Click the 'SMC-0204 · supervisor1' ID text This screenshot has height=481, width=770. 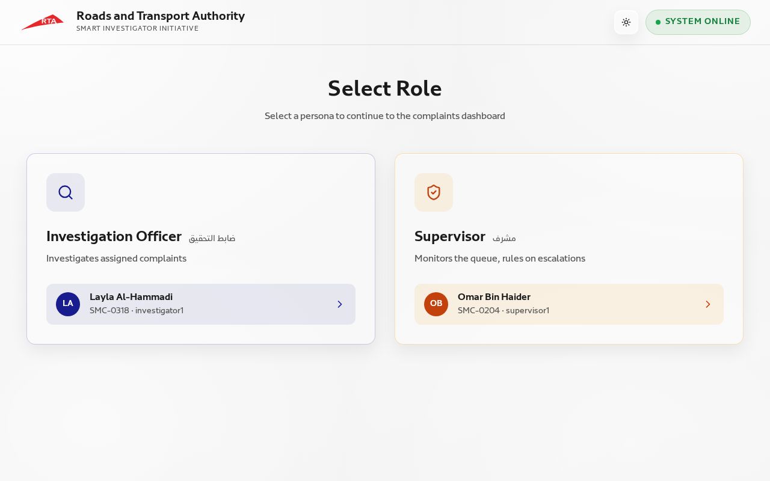(x=504, y=311)
